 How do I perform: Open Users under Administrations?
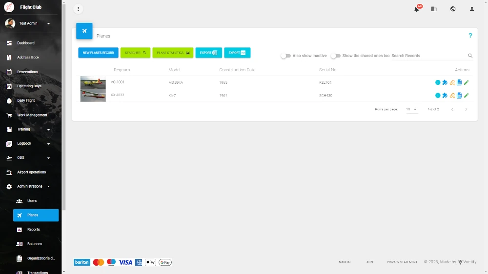click(x=36, y=201)
